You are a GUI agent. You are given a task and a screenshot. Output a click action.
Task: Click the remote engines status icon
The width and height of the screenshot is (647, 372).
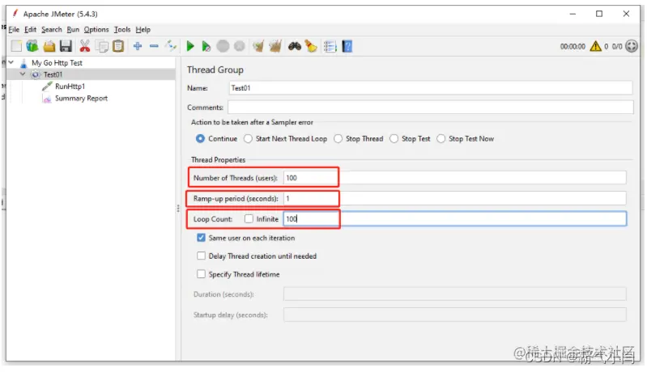[x=632, y=46]
